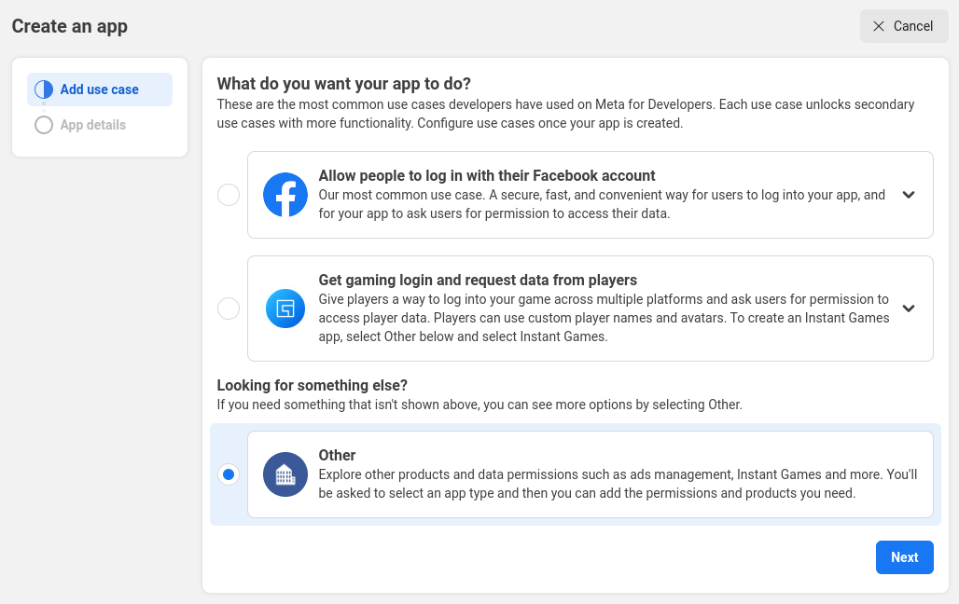Click the already-selected Other radio button
The image size is (959, 604).
coord(229,474)
